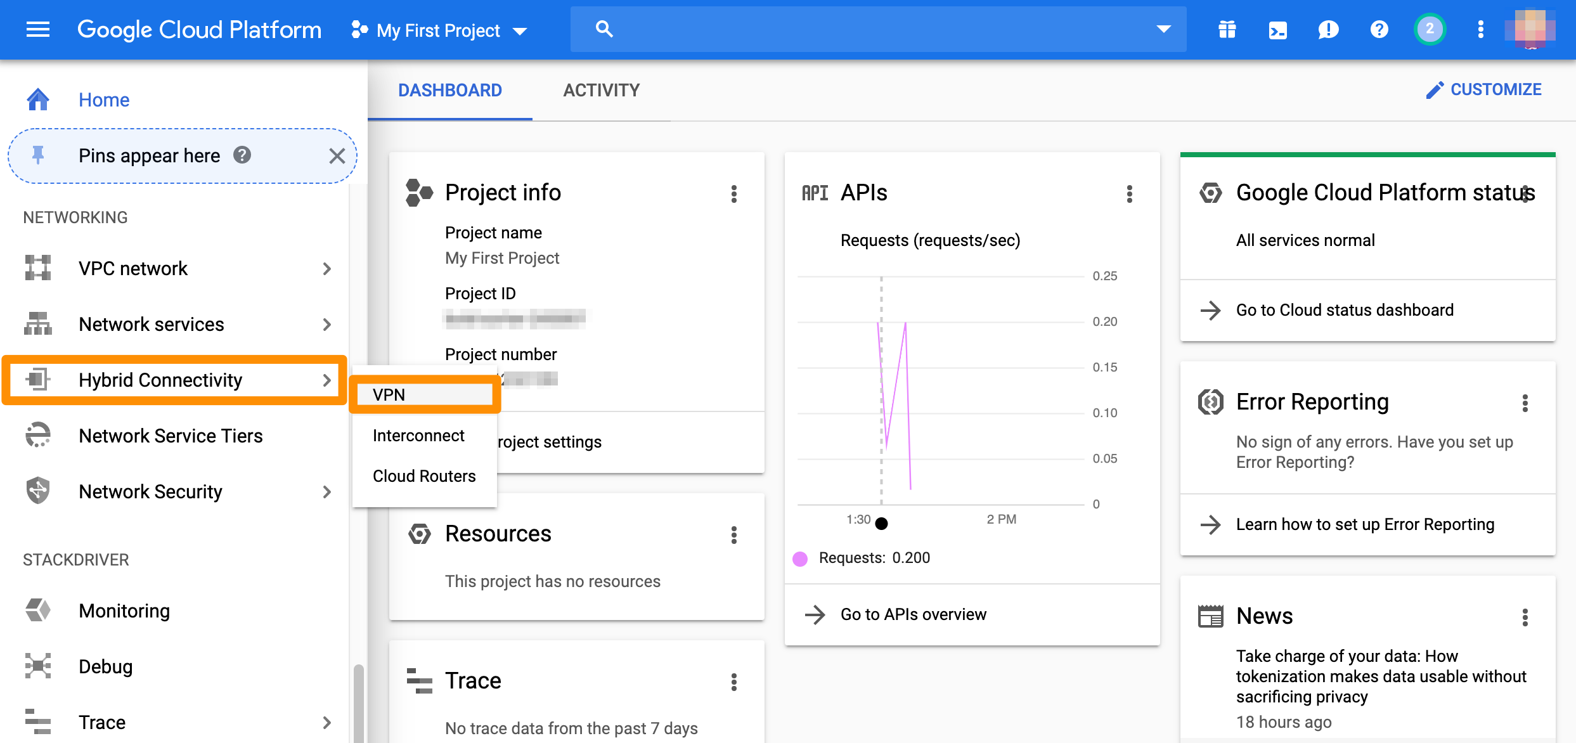The image size is (1576, 743).
Task: Dismiss the Pins appear here banner
Action: click(337, 156)
